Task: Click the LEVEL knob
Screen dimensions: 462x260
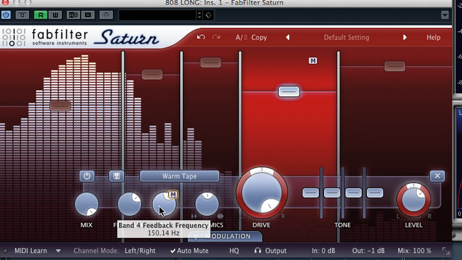Action: click(x=414, y=200)
